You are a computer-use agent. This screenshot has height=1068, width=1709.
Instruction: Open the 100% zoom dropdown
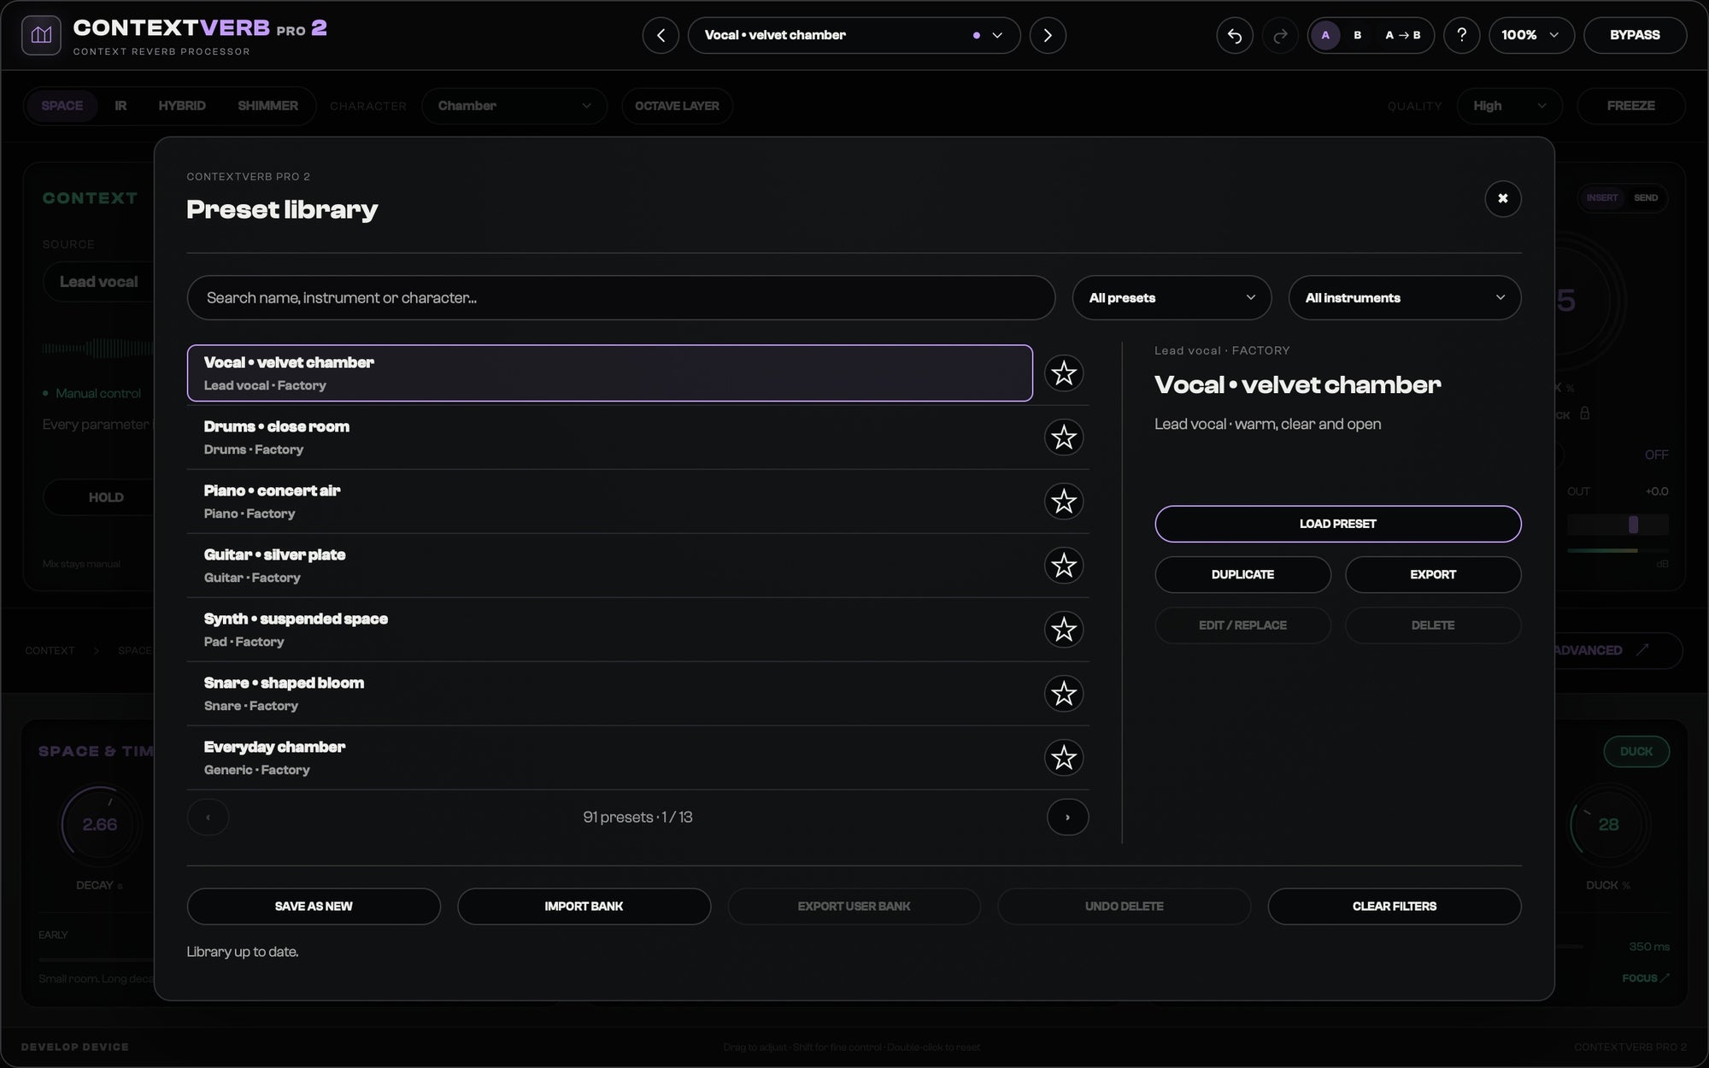point(1531,35)
